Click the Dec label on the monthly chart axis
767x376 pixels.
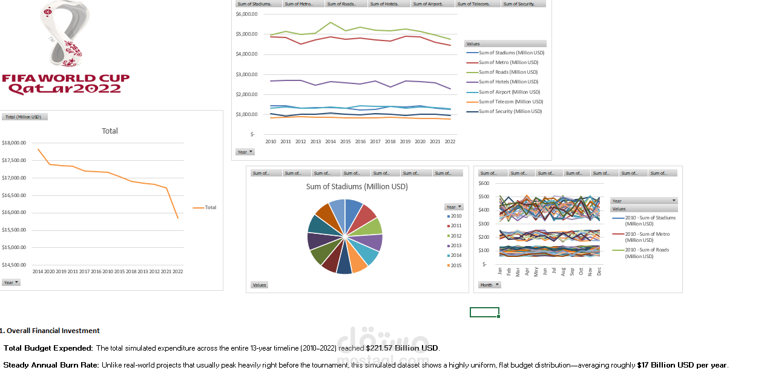tap(599, 271)
